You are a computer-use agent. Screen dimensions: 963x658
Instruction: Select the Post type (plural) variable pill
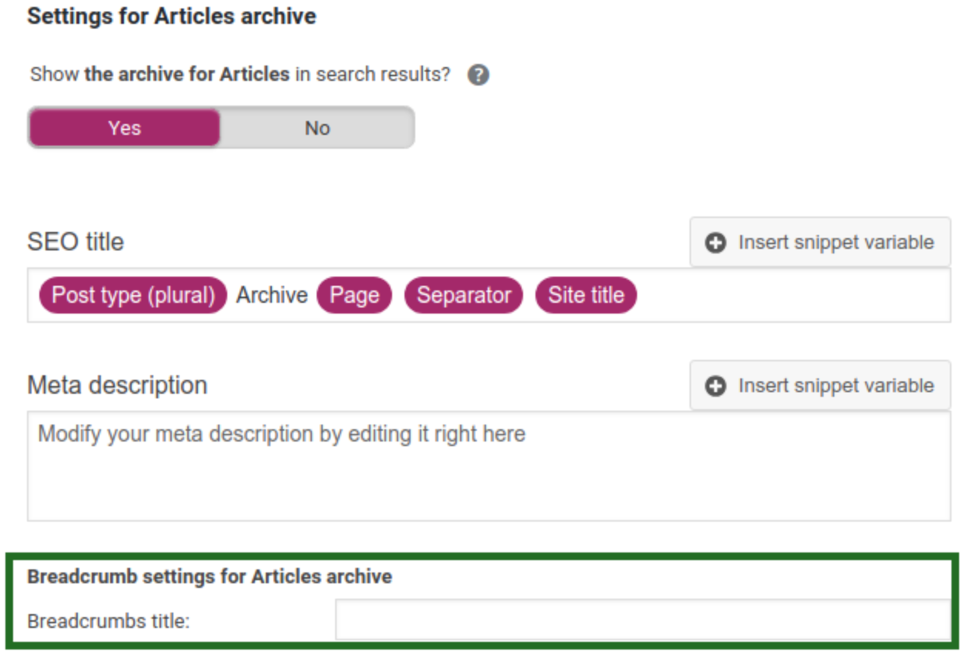(131, 294)
